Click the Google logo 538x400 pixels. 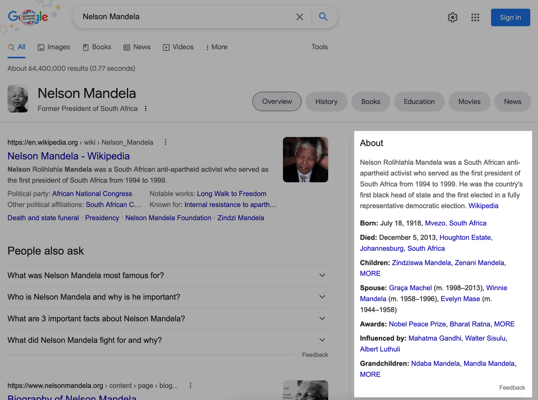tap(28, 18)
